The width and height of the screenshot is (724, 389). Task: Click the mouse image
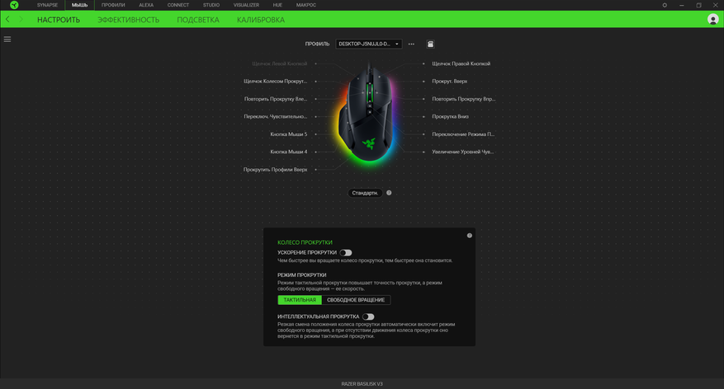(x=368, y=115)
